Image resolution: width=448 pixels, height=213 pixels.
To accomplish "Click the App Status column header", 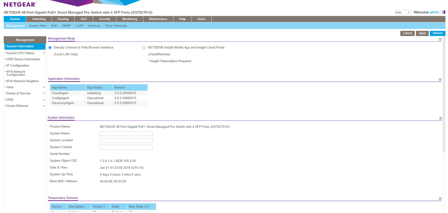I will click(99, 87).
